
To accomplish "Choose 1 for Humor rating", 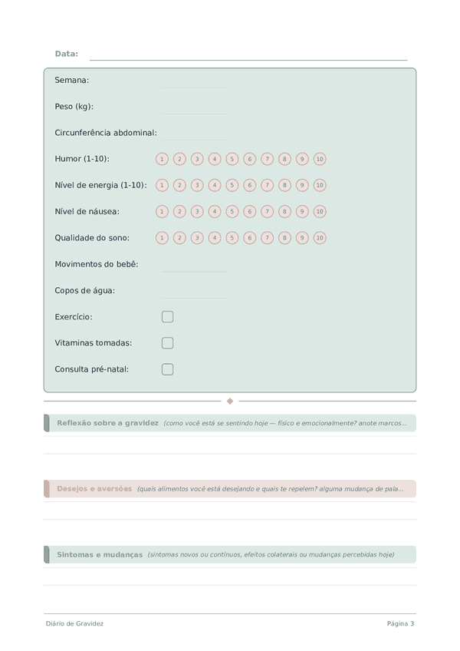I will pyautogui.click(x=162, y=159).
